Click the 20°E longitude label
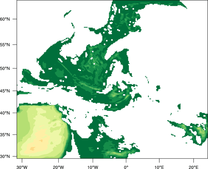This screenshot has width=208, height=169. [193, 167]
